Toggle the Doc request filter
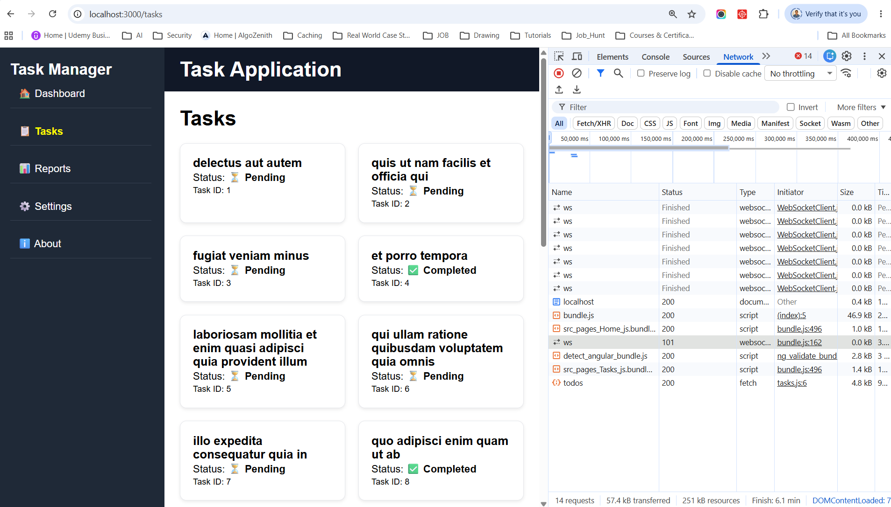Screen dimensions: 891x507 point(627,124)
